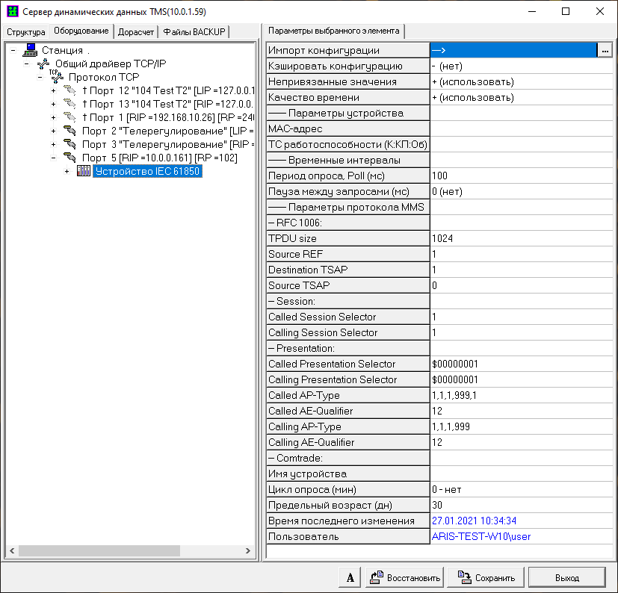Viewport: 618px width, 593px height.
Task: Switch to the Структура tab
Action: pos(26,31)
